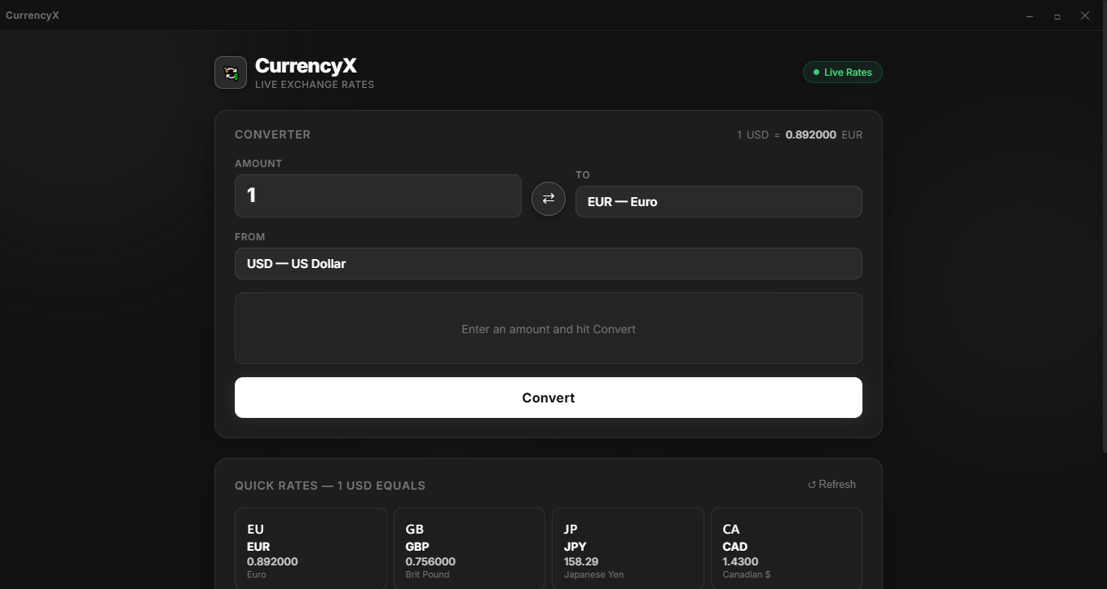Click the CurrencyX heading text

point(306,65)
